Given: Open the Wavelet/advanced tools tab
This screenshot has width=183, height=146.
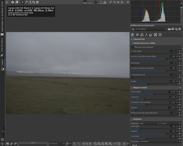Looking at the screenshot, I should [146, 35].
